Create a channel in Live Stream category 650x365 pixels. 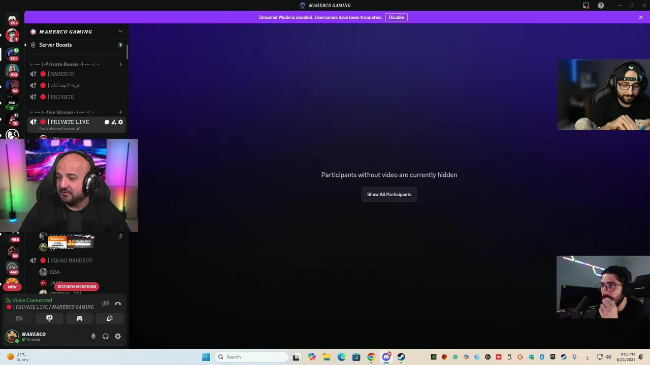120,113
